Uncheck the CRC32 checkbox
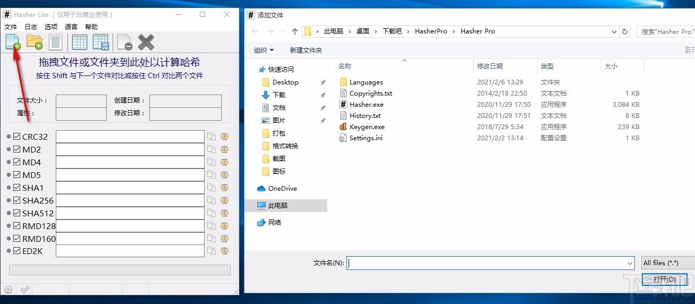 tap(16, 137)
